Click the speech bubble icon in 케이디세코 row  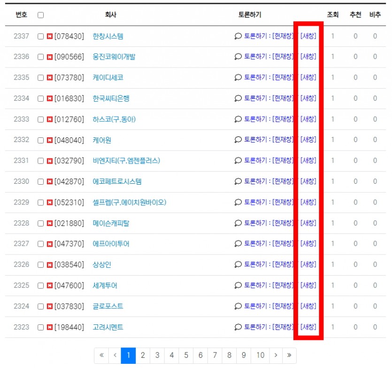(x=238, y=77)
